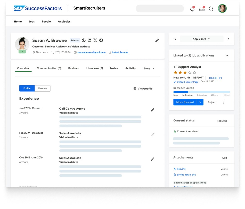The image size is (245, 209).
Task: Click the Recruiter Screen progress bar
Action: point(201,92)
